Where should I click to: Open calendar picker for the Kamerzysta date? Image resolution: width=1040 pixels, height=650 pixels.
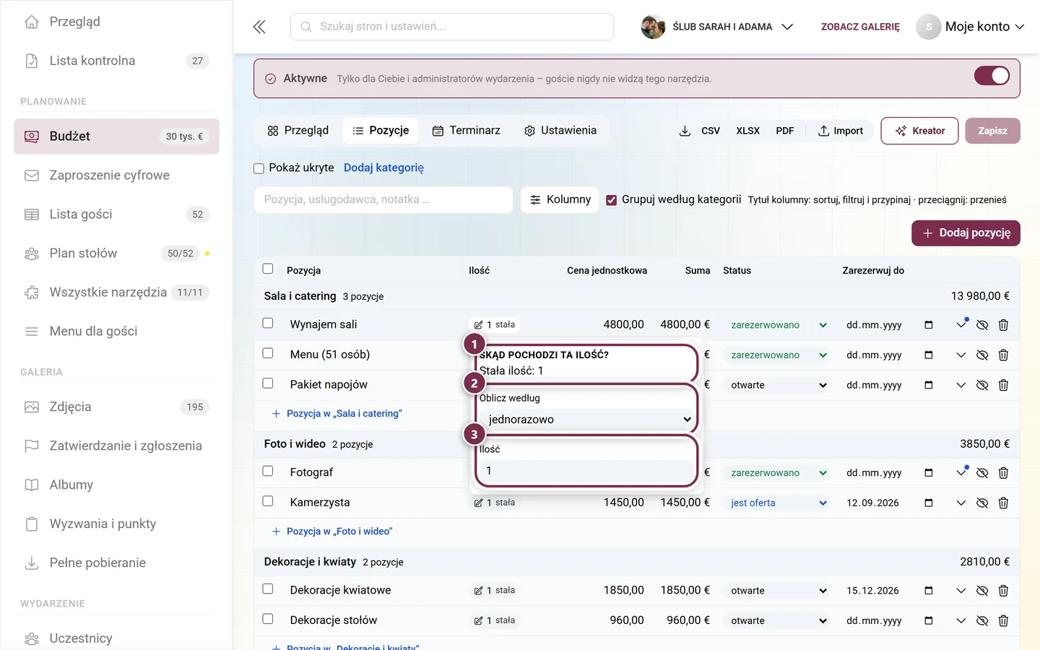[x=929, y=503]
